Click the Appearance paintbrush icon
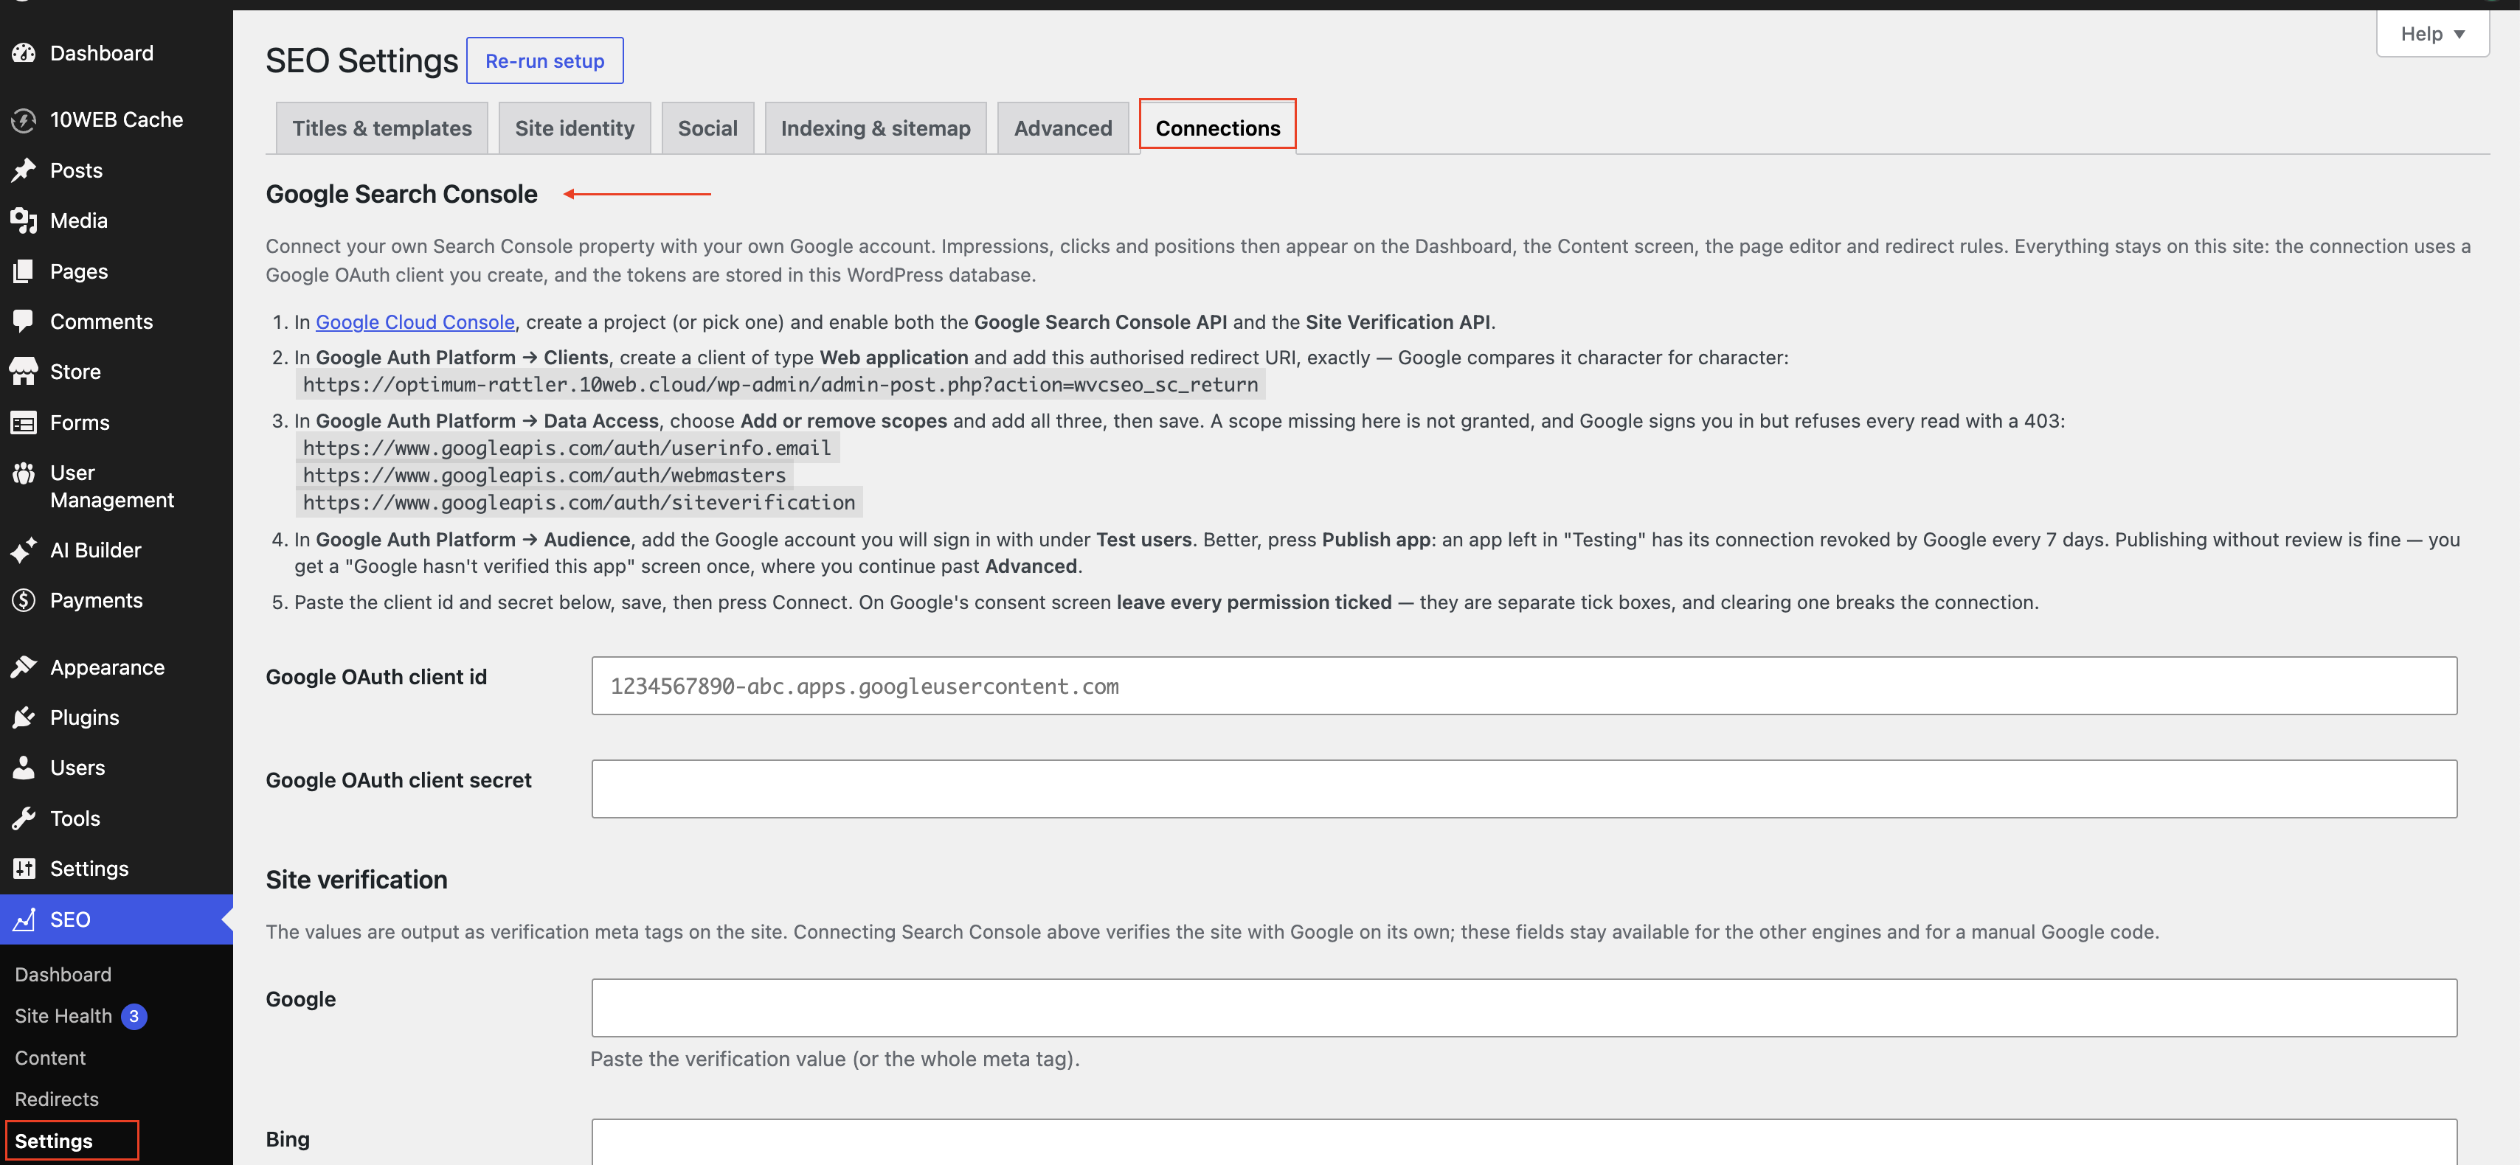This screenshot has width=2520, height=1165. click(24, 667)
